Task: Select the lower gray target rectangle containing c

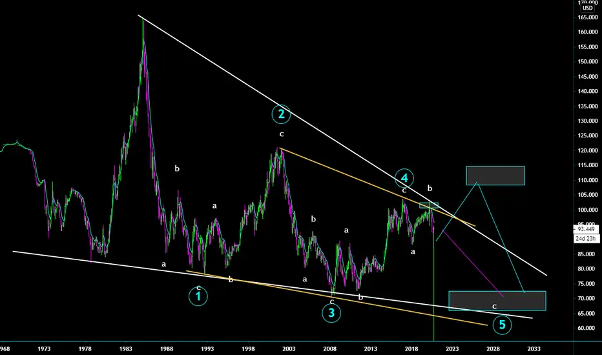Action: [x=497, y=301]
